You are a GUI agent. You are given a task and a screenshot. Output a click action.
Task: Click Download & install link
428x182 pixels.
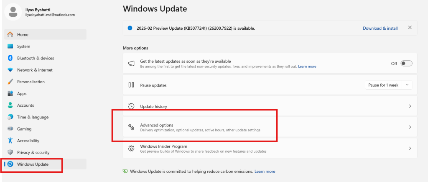pyautogui.click(x=380, y=28)
